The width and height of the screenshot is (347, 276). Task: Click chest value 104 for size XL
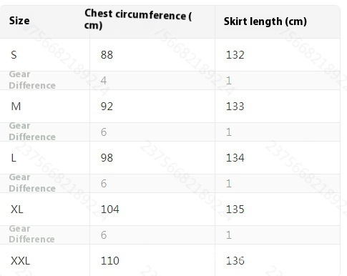(x=109, y=210)
